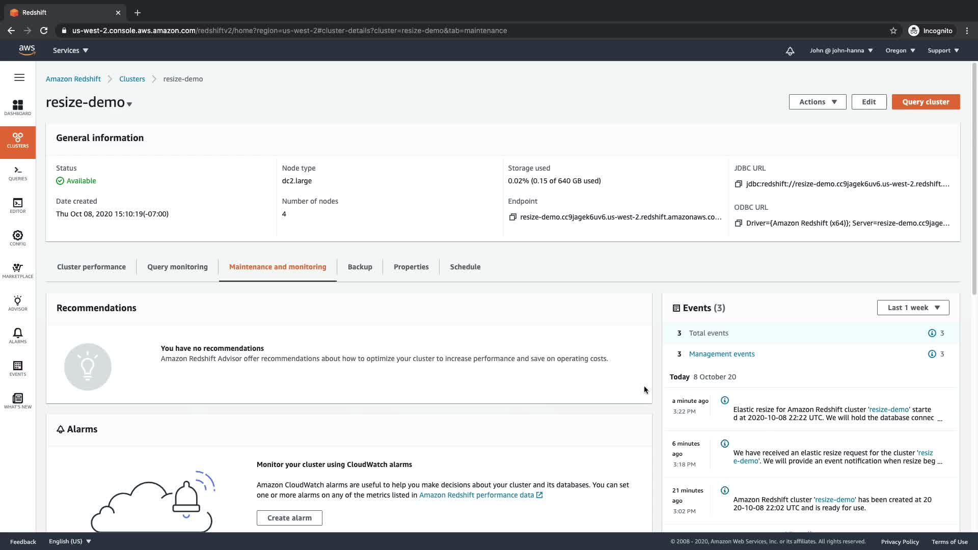Switch to the Backup tab
Viewport: 978px width, 550px height.
coord(360,267)
